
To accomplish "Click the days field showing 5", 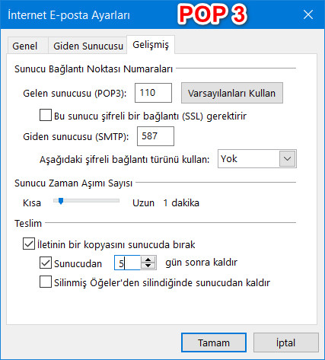I will tap(127, 263).
